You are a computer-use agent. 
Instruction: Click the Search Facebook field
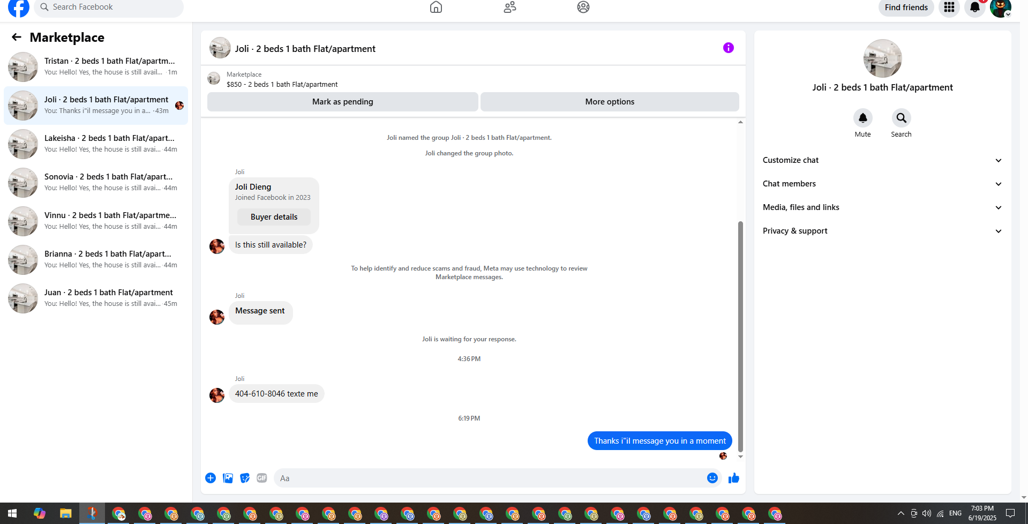pyautogui.click(x=109, y=8)
